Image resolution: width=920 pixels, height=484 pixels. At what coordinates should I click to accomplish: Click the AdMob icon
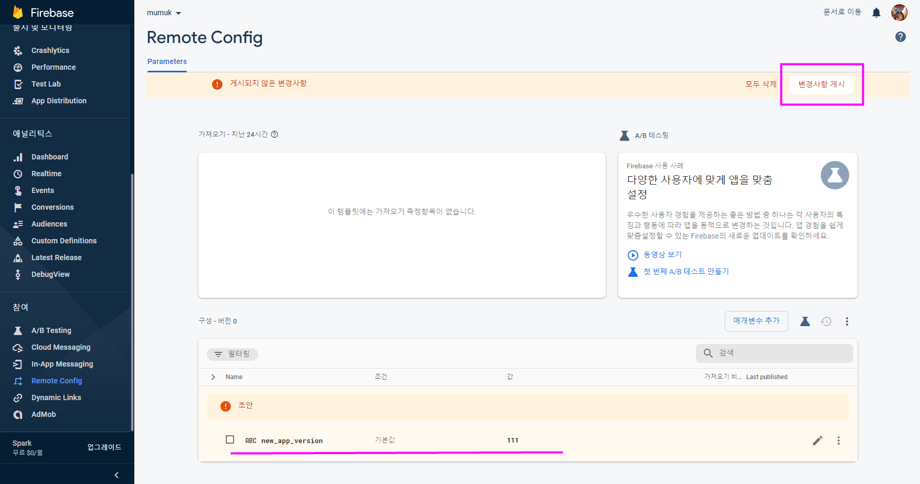click(x=18, y=414)
